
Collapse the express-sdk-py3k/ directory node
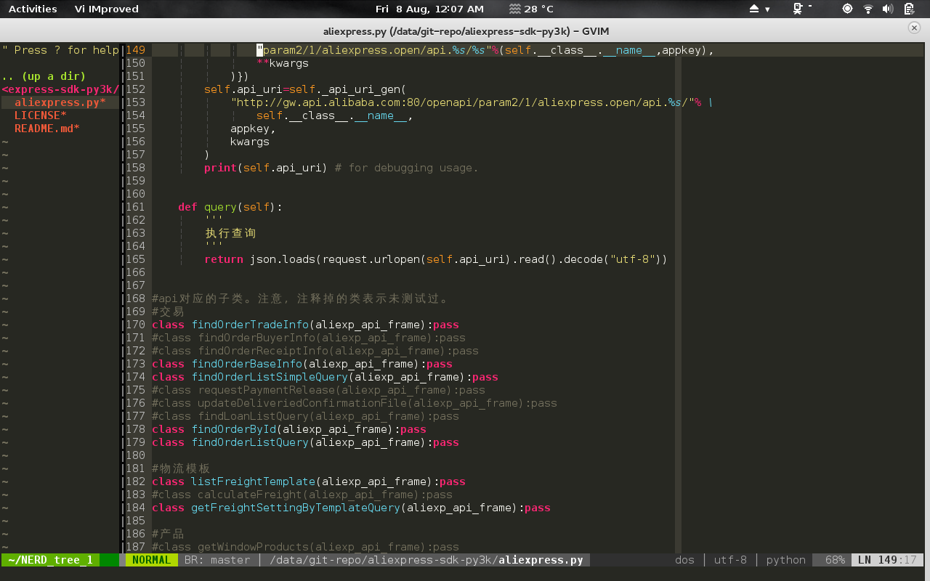pos(60,89)
